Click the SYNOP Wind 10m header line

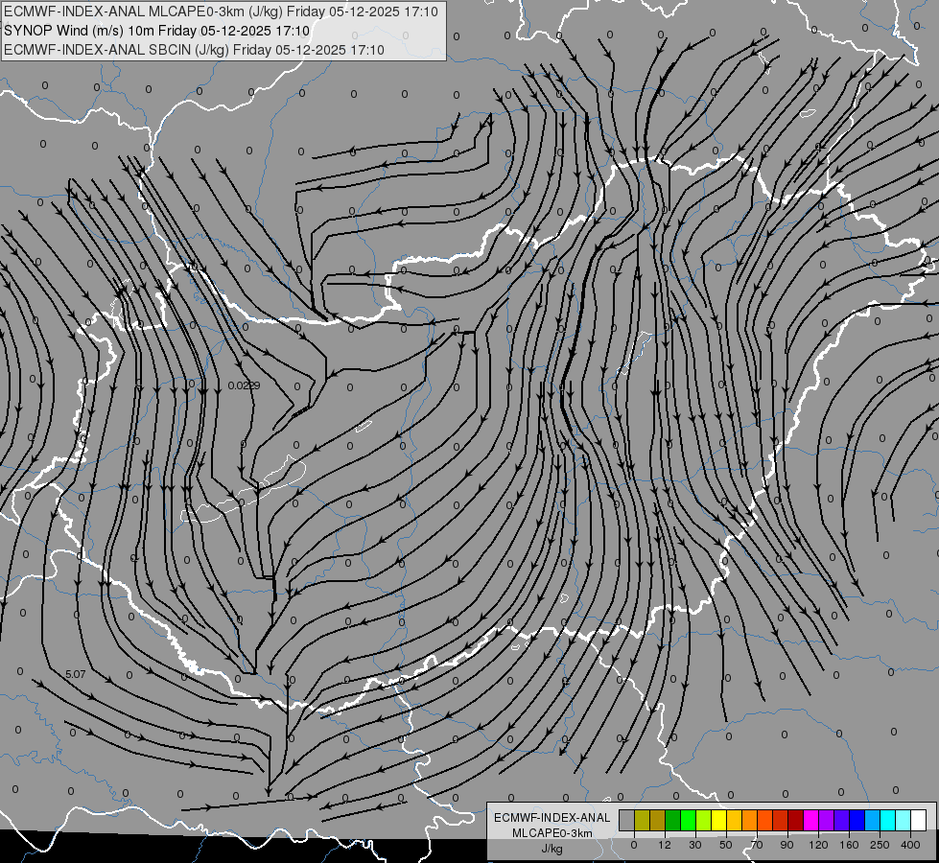pyautogui.click(x=157, y=31)
